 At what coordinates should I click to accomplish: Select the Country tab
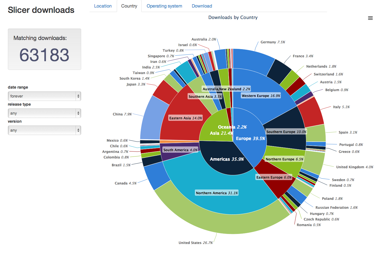click(x=129, y=6)
